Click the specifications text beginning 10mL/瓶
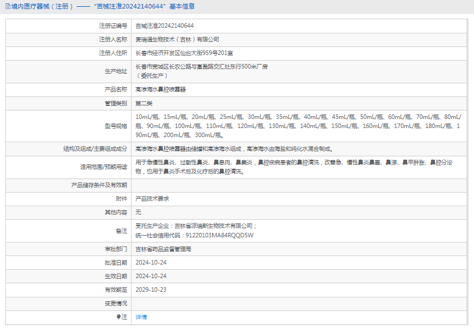Screen dimensions: 474x328 click(298, 126)
